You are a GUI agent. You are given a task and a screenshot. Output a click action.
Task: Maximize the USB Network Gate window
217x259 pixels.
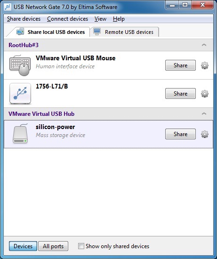(185, 6)
